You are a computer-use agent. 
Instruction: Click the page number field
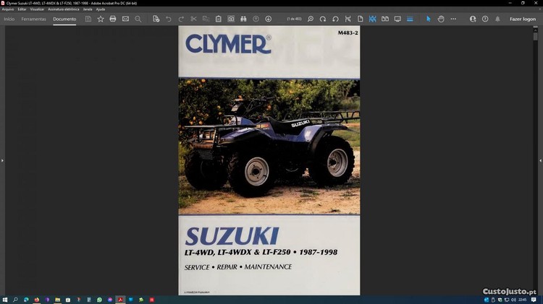click(293, 19)
